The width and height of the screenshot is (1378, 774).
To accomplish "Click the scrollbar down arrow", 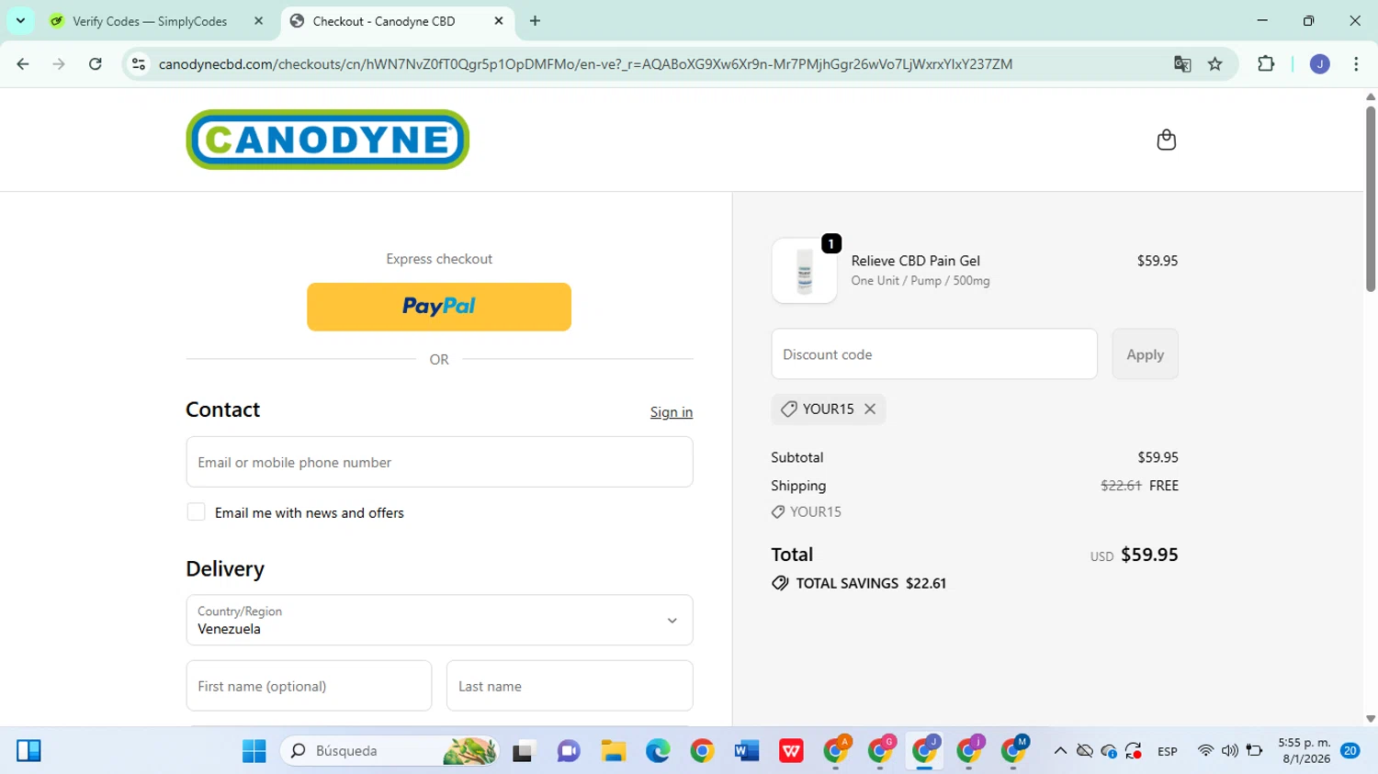I will click(x=1370, y=719).
